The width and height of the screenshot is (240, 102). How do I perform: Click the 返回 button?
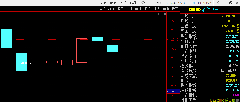pyautogui.click(x=175, y=9)
